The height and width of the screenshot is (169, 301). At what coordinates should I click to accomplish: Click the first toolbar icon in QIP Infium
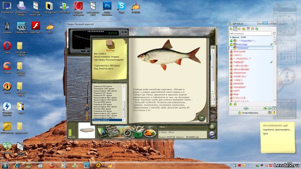click(x=231, y=29)
